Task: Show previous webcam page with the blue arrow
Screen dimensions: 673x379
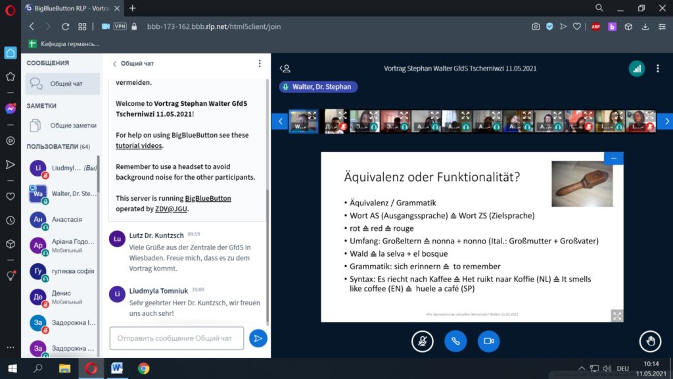Action: [280, 121]
